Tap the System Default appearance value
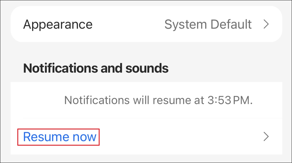 click(x=208, y=24)
